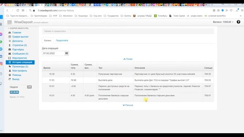Go to Главная in the sidebar
Image resolution: width=244 pixels, height=137 pixels.
(17, 32)
